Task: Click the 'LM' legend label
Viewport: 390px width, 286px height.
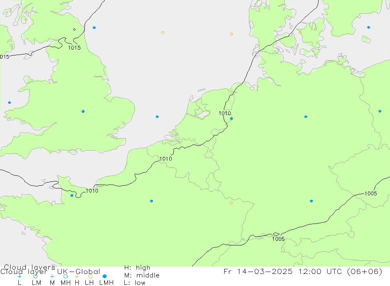Action: point(37,283)
